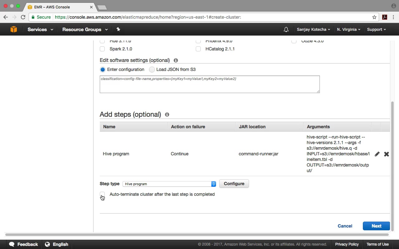
Task: Remove the Hive program step with X icon
Action: (x=387, y=154)
